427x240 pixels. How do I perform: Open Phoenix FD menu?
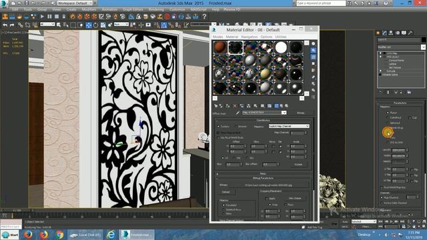click(x=232, y=9)
